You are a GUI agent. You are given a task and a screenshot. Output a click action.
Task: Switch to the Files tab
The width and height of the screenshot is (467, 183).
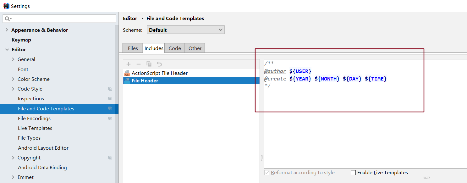[x=133, y=48]
